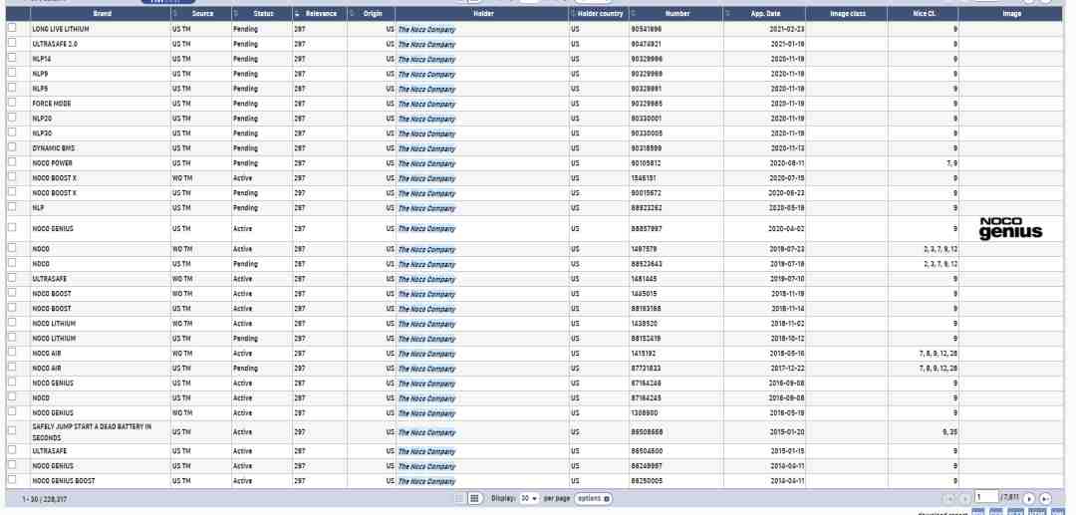Image resolution: width=1076 pixels, height=515 pixels.
Task: Open The Noco Company link in NOCO GENIUS BOOST row
Action: pyautogui.click(x=426, y=481)
